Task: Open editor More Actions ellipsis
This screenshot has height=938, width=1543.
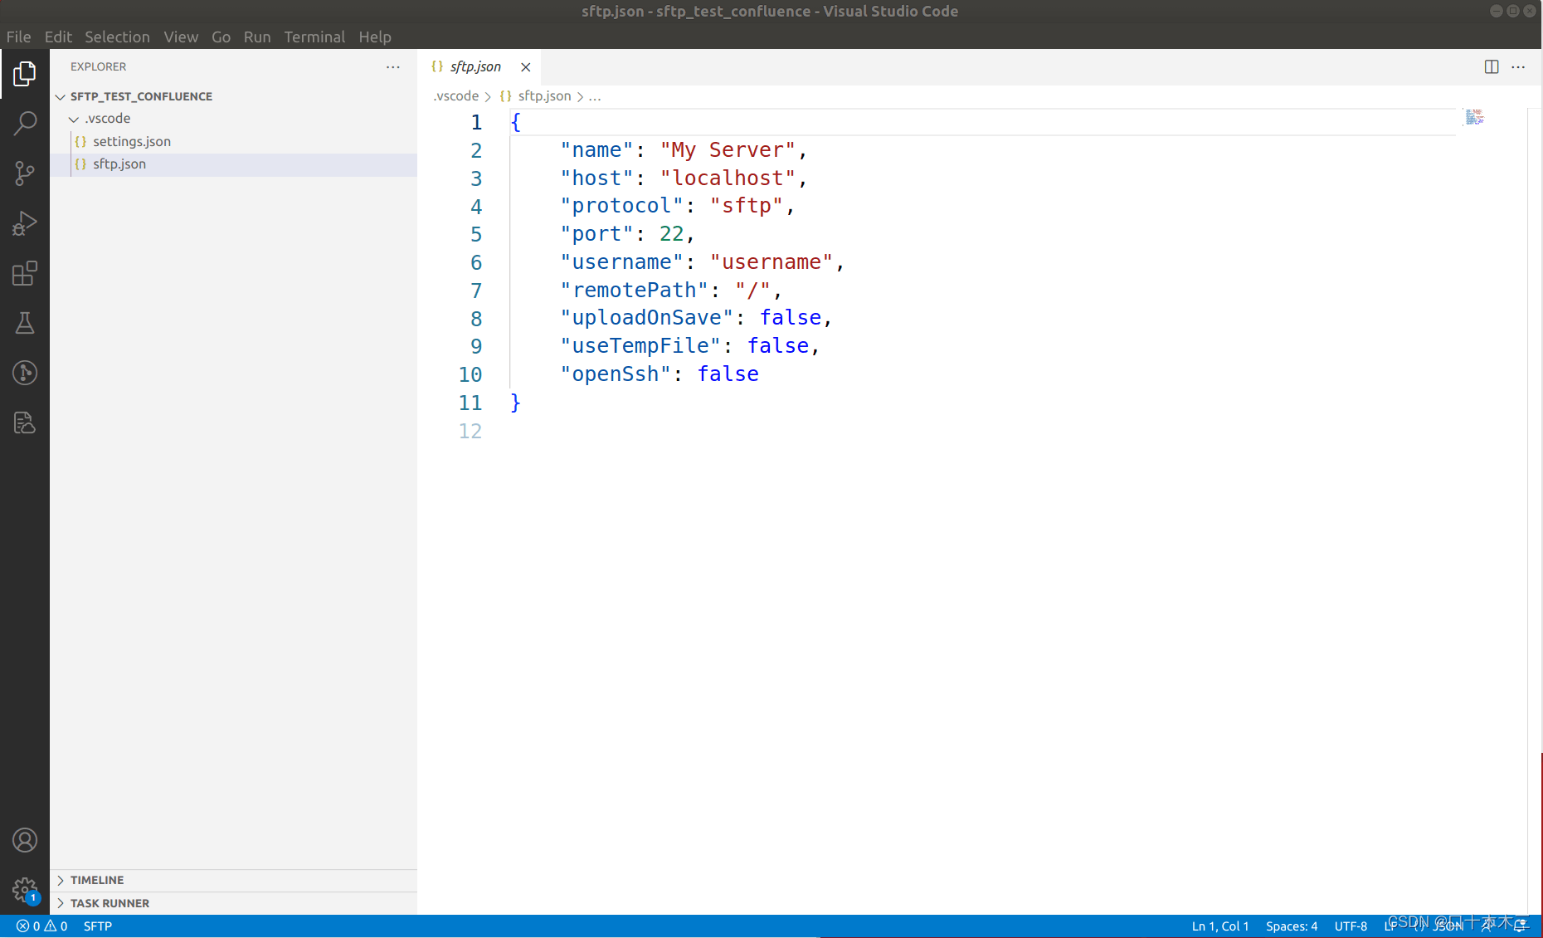Action: [1518, 66]
